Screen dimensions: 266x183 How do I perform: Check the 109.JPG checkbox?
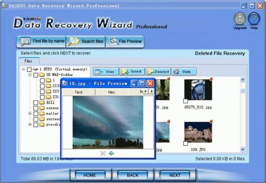pos(186,144)
